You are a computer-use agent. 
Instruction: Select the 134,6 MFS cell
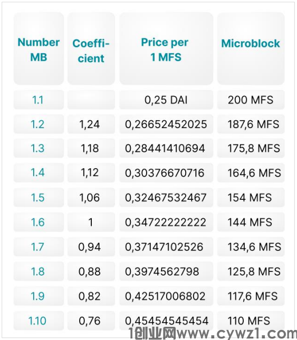pos(251,247)
